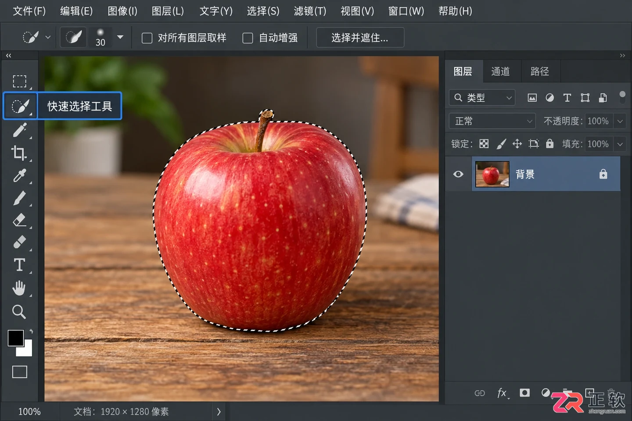Click the 填充 100% value field

click(x=598, y=144)
